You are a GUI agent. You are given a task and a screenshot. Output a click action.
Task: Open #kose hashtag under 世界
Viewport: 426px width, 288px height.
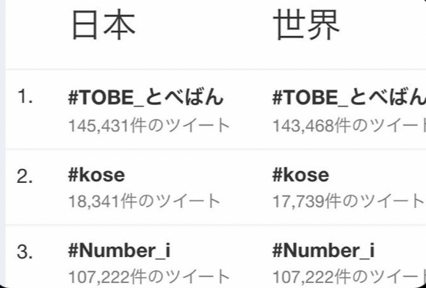(x=300, y=175)
